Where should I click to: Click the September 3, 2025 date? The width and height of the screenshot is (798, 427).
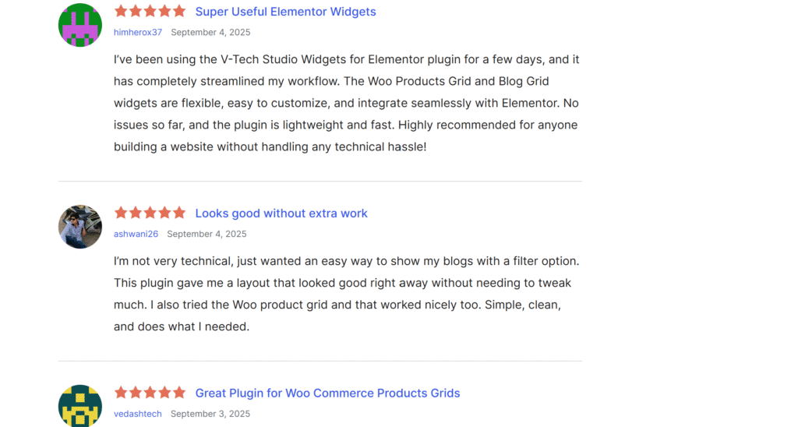click(210, 414)
